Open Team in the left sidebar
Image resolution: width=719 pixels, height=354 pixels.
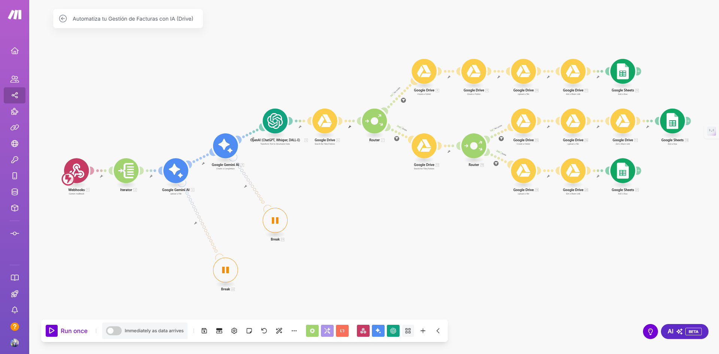tap(15, 79)
